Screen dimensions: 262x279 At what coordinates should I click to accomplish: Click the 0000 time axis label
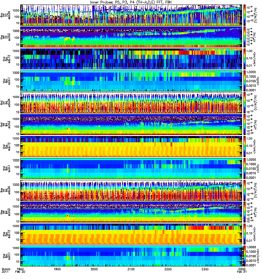click(242, 269)
